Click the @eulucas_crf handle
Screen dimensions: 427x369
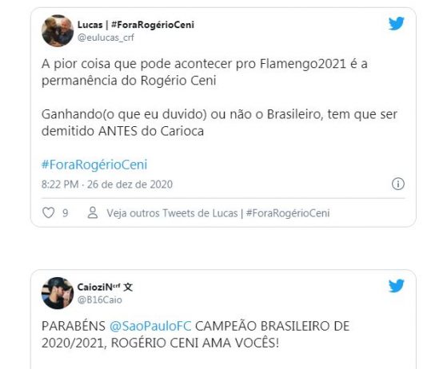pos(106,38)
